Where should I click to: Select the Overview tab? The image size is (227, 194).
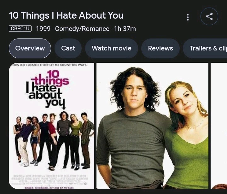(30, 48)
